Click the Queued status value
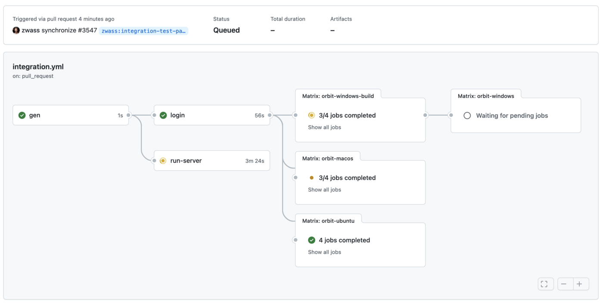 pos(227,31)
